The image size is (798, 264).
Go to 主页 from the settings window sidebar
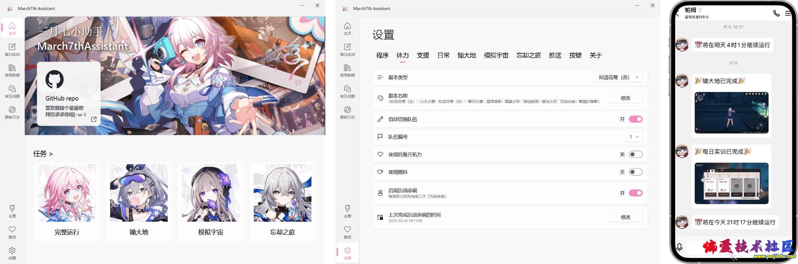pos(347,28)
